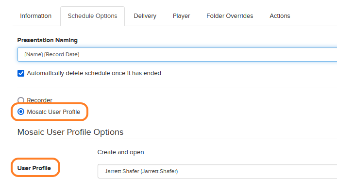Click the {Name} token in naming field
Screen dimensions: 337x194
34,54
